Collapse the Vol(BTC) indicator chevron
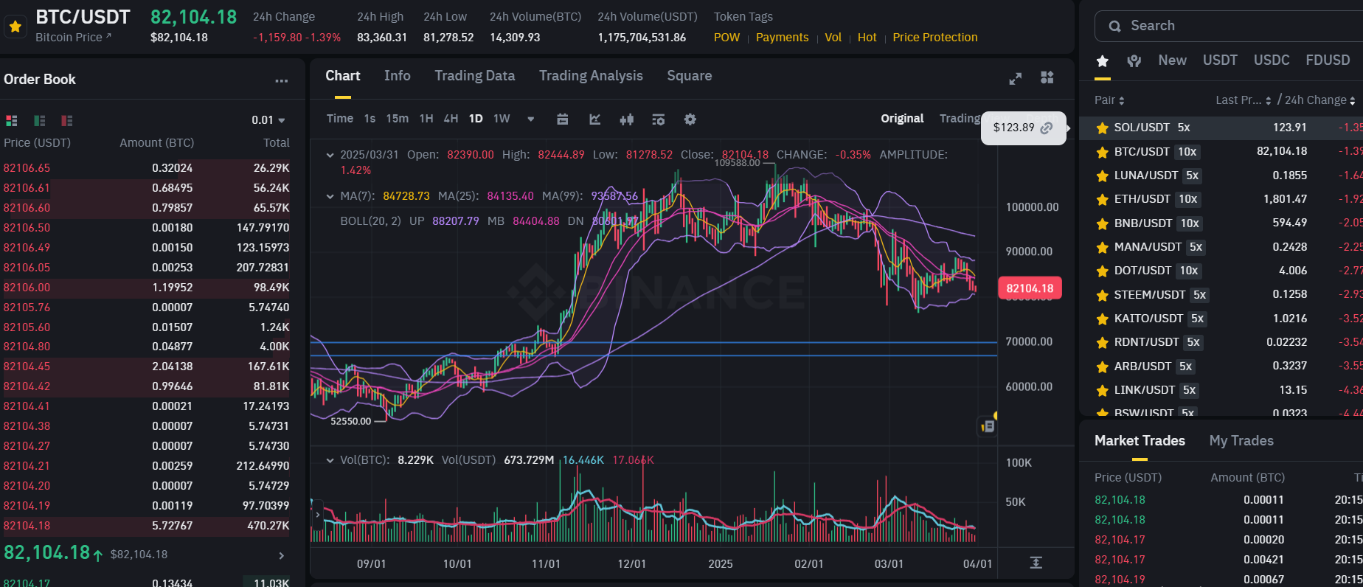The height and width of the screenshot is (587, 1363). point(330,460)
